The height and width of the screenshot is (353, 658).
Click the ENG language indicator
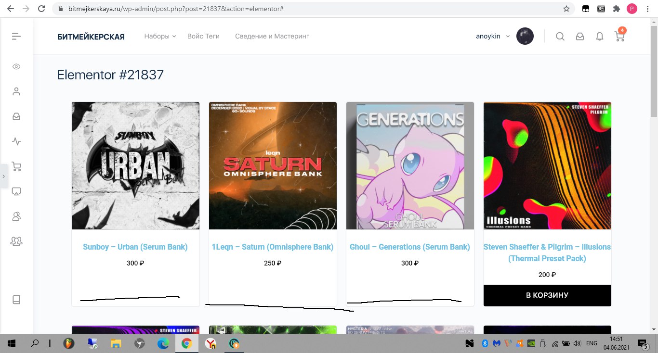click(x=592, y=343)
